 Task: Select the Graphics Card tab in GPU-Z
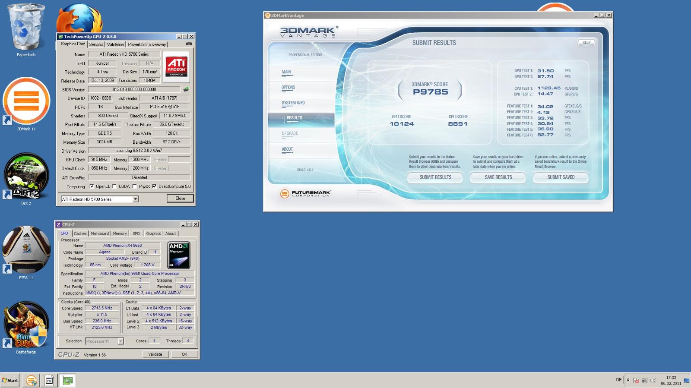pyautogui.click(x=73, y=44)
